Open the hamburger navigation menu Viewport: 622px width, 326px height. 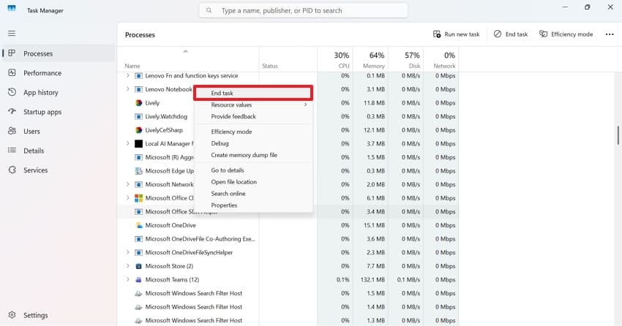coord(12,34)
